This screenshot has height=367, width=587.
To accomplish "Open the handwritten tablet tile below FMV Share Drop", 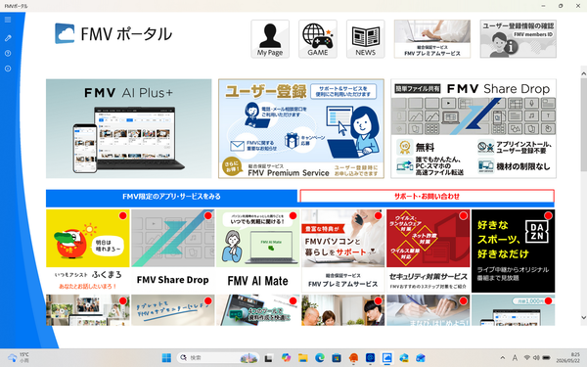I will tap(172, 310).
